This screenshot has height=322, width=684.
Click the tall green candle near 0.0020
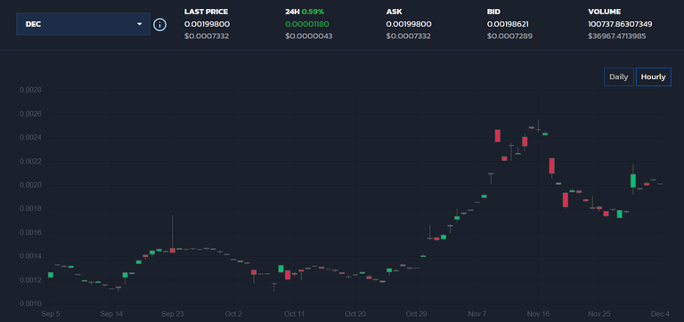tap(633, 181)
